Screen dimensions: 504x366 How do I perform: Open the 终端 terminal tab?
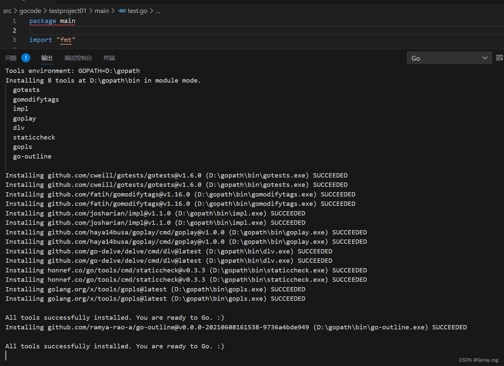point(109,58)
